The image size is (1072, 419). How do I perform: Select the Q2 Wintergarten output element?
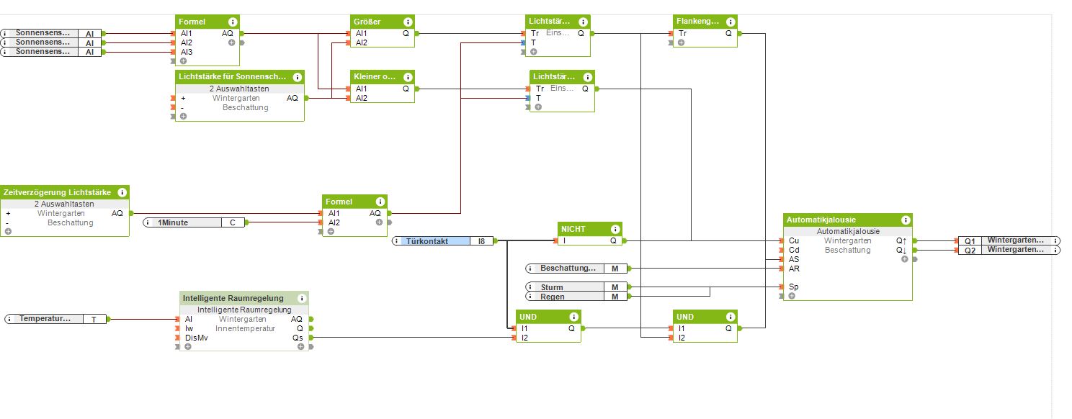[x=1009, y=250]
